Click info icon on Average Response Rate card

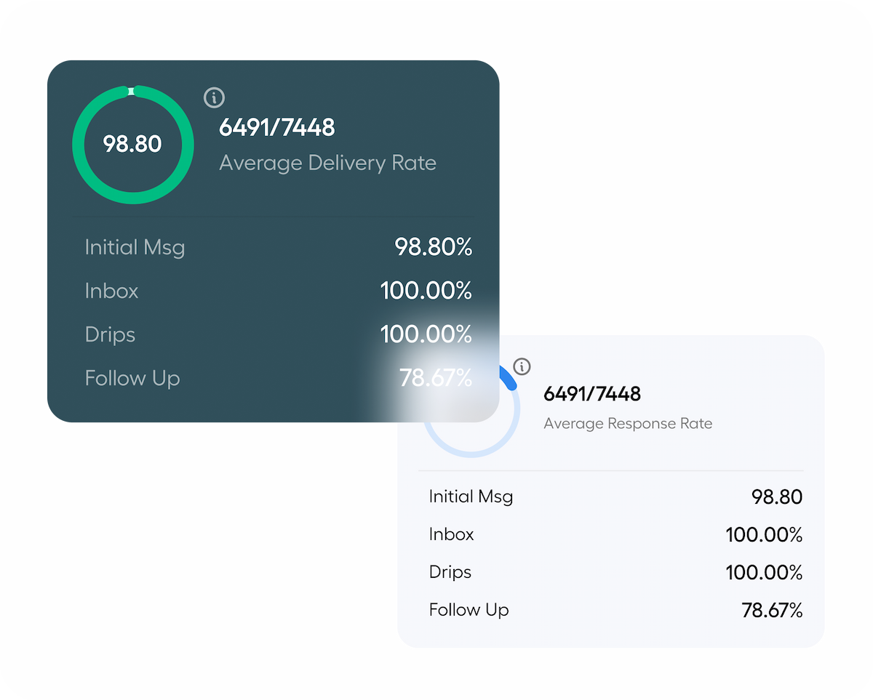522,366
